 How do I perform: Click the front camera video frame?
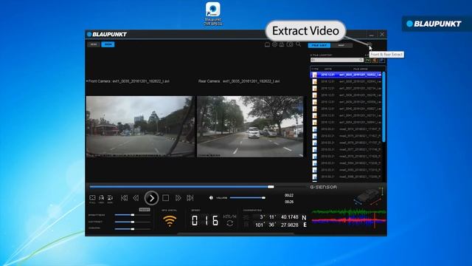coord(140,126)
